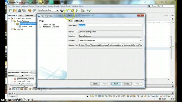Click the red getBandName method icon
182x102 pixels.
click(15, 79)
